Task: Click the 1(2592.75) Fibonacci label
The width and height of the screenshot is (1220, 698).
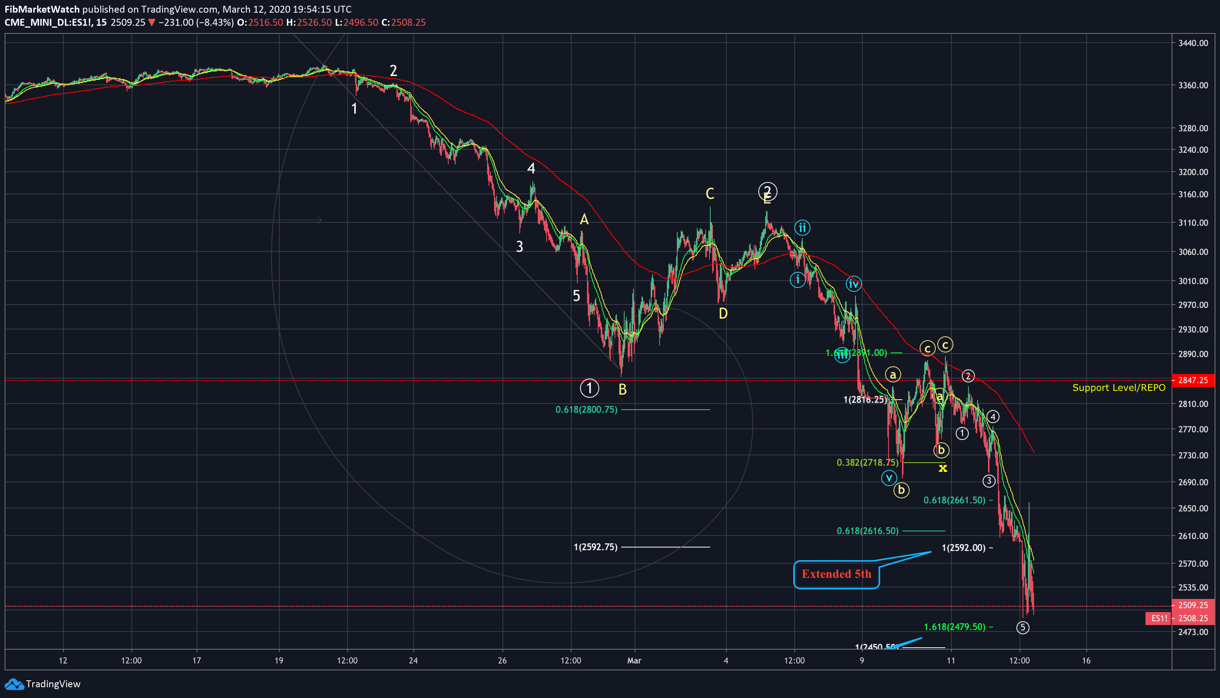Action: (596, 547)
